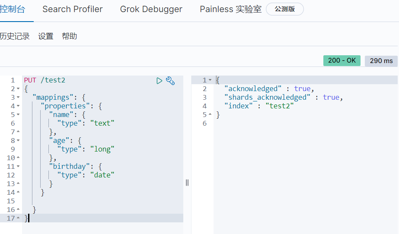399x234 pixels.
Task: Select the 控制台 tab
Action: (x=12, y=9)
